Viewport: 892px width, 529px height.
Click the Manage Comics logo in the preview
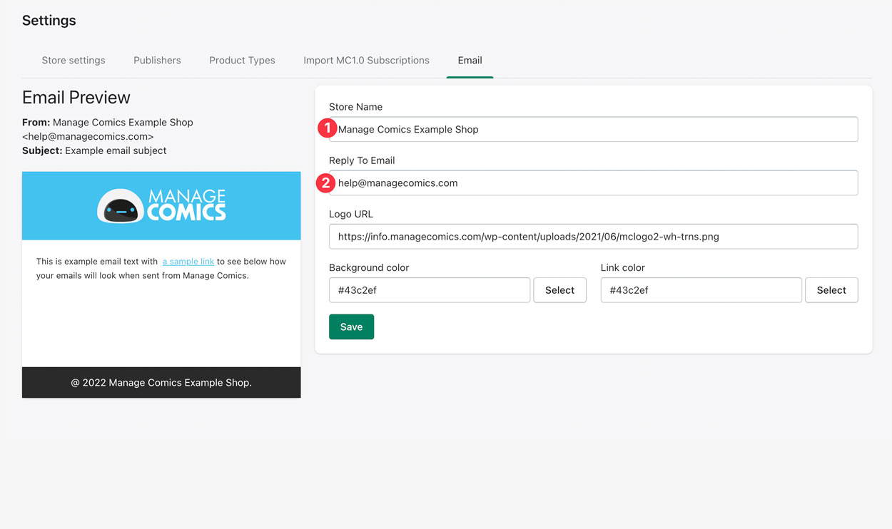click(x=161, y=205)
